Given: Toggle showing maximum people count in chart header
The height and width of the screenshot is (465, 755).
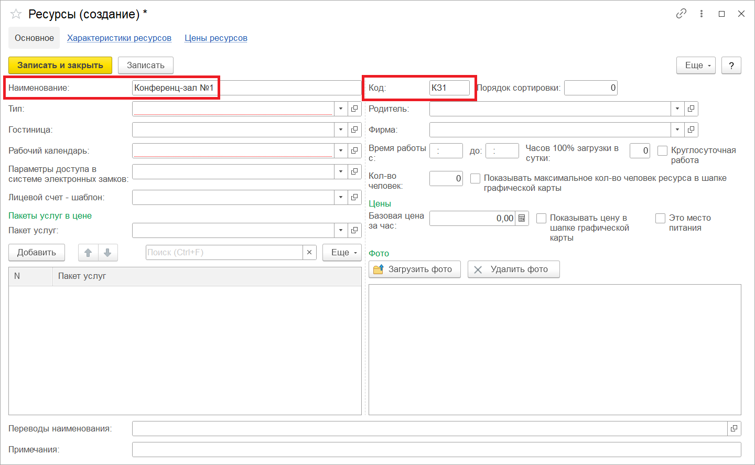Looking at the screenshot, I should click(475, 179).
